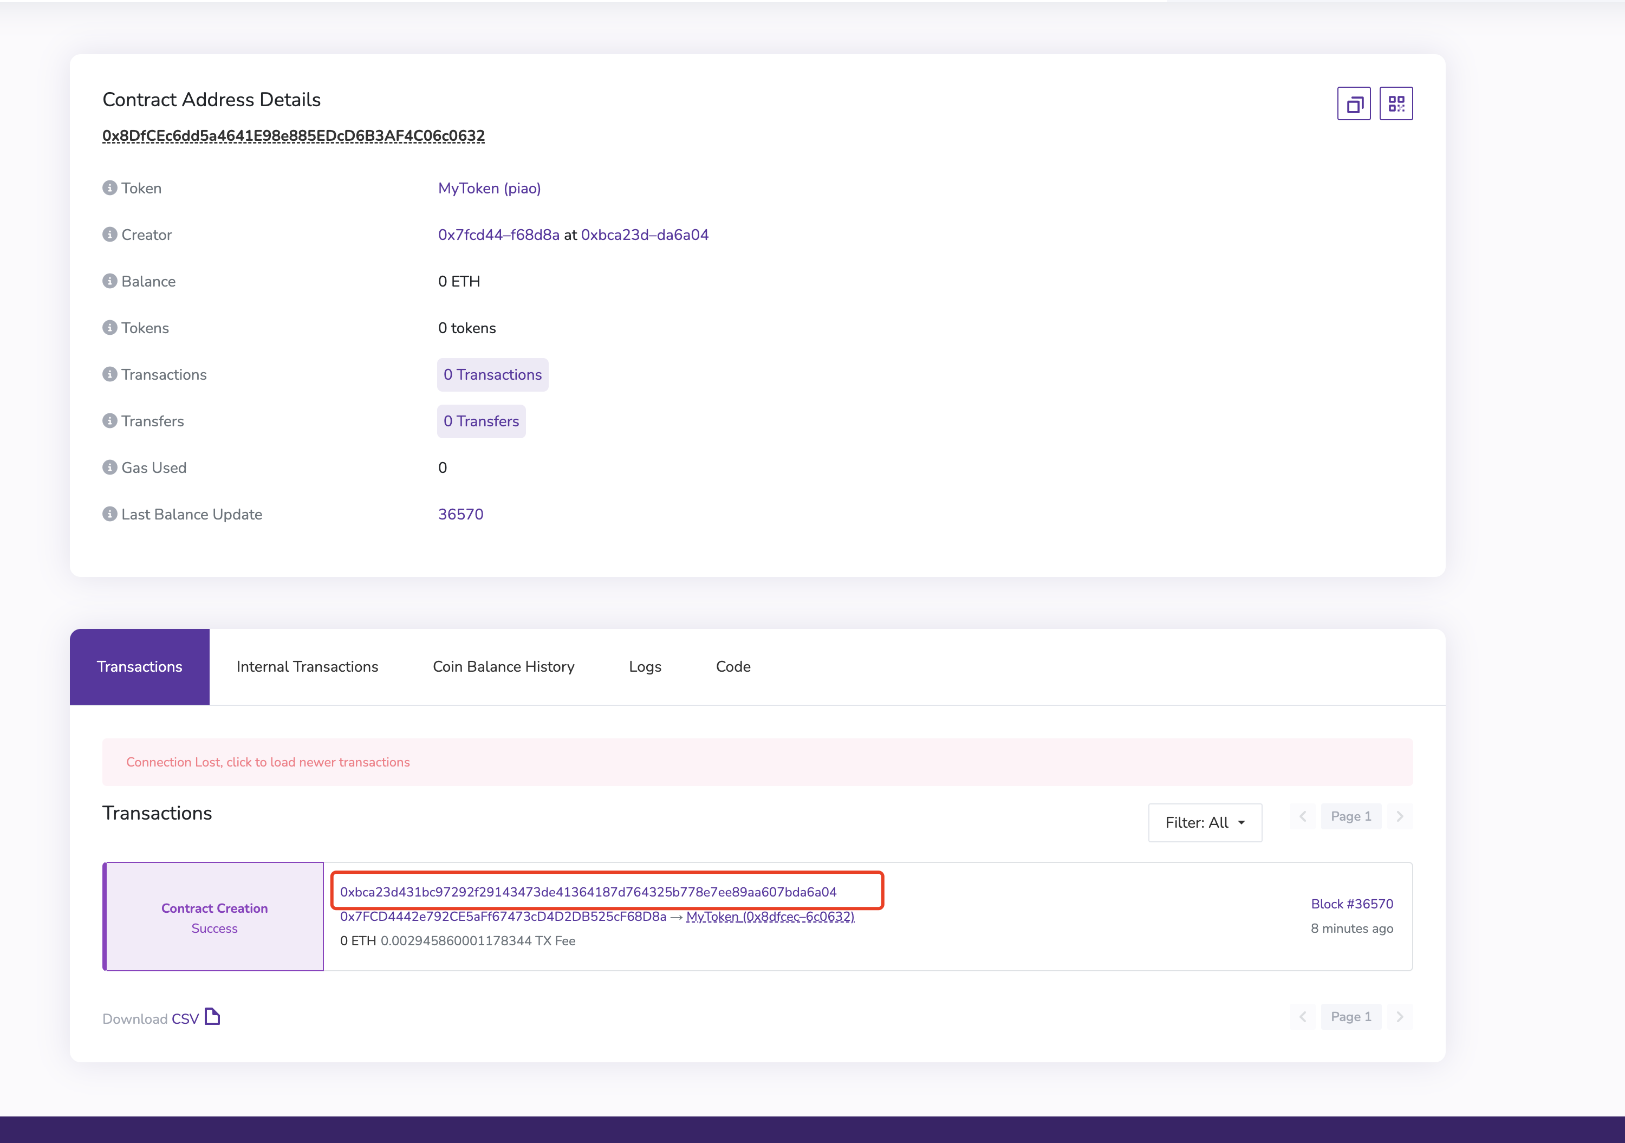Click the Token info icon
Screen dimensions: 1625x1143
[x=110, y=187]
